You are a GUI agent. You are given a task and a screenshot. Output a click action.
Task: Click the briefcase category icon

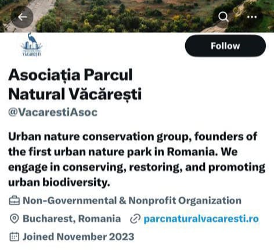tap(15, 201)
